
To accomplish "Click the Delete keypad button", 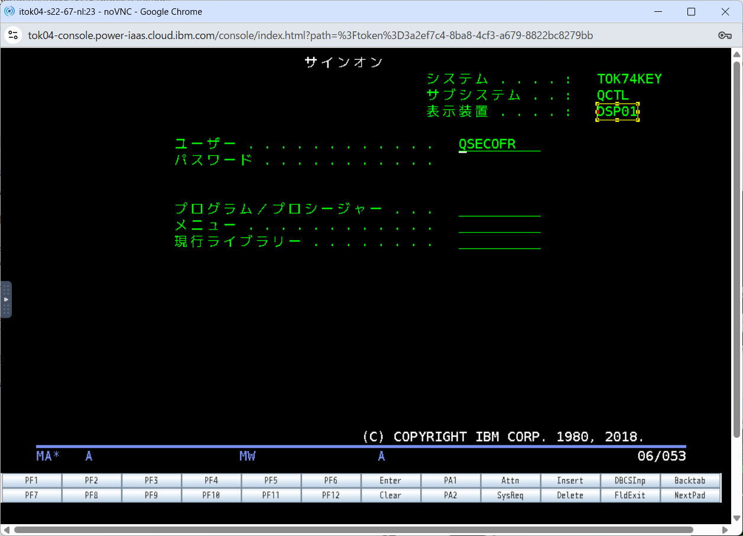I will pos(570,495).
